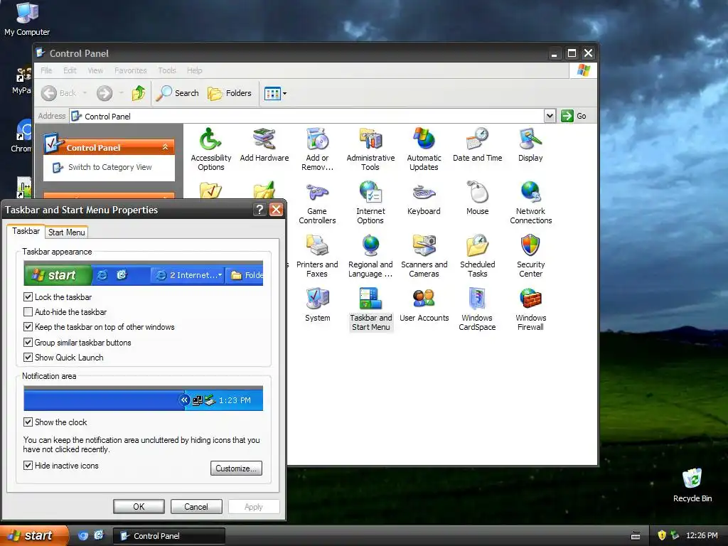This screenshot has width=728, height=546.
Task: Open Game Controllers icon
Action: click(317, 203)
